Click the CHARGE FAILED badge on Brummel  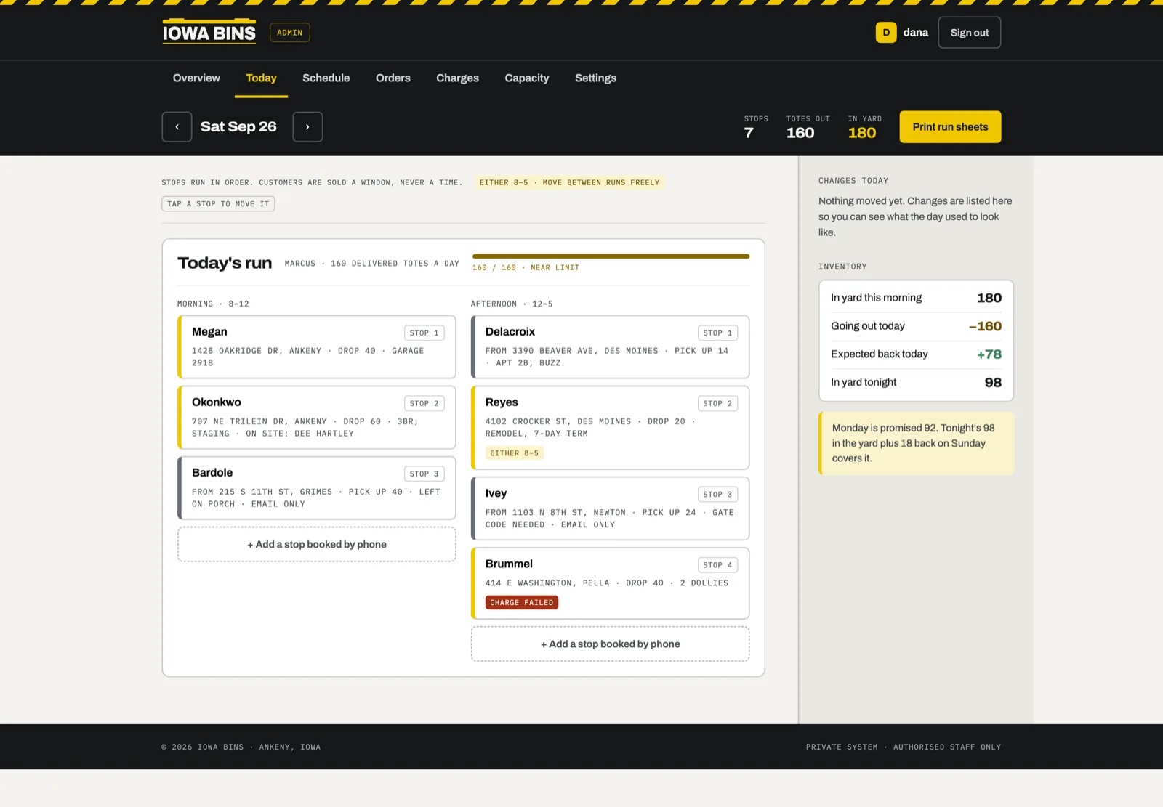point(522,602)
